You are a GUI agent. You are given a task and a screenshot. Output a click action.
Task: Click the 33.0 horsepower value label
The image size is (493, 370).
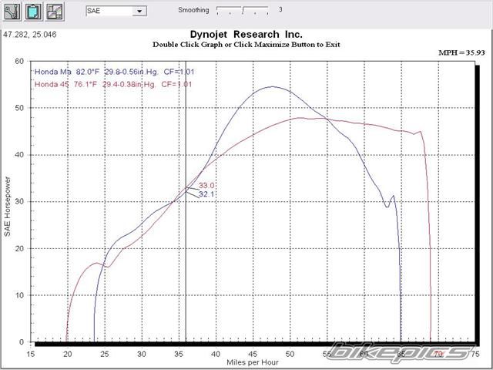[206, 186]
